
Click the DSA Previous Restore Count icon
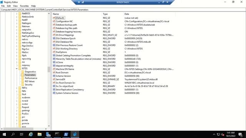point(54,45)
